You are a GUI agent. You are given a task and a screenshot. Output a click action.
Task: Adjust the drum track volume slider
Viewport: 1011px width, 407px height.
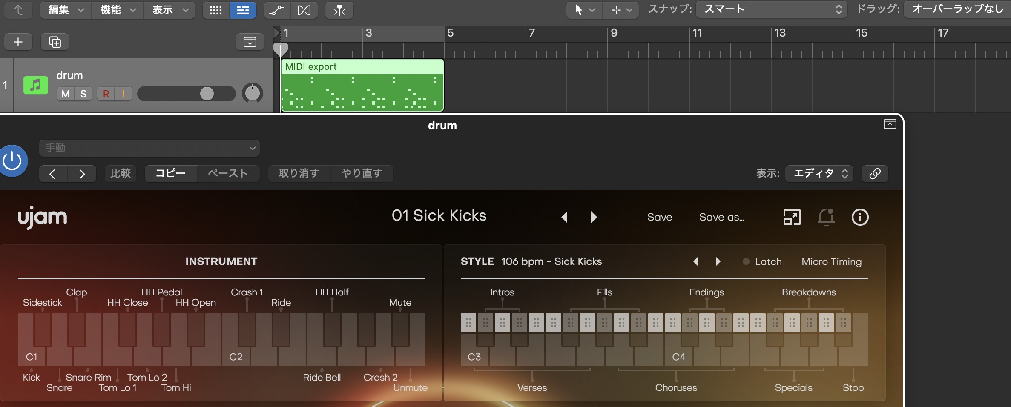pos(187,94)
